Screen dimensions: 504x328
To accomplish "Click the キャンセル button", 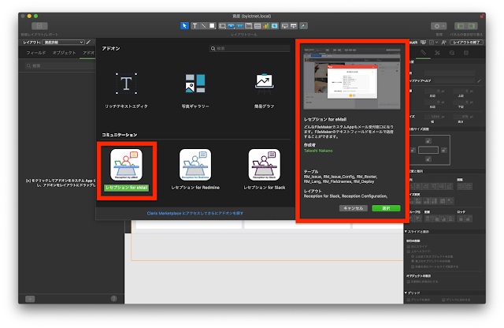I will point(354,208).
